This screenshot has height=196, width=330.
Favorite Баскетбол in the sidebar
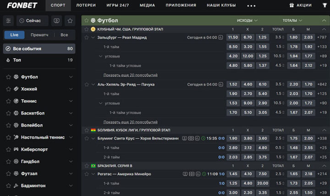pyautogui.click(x=8, y=113)
